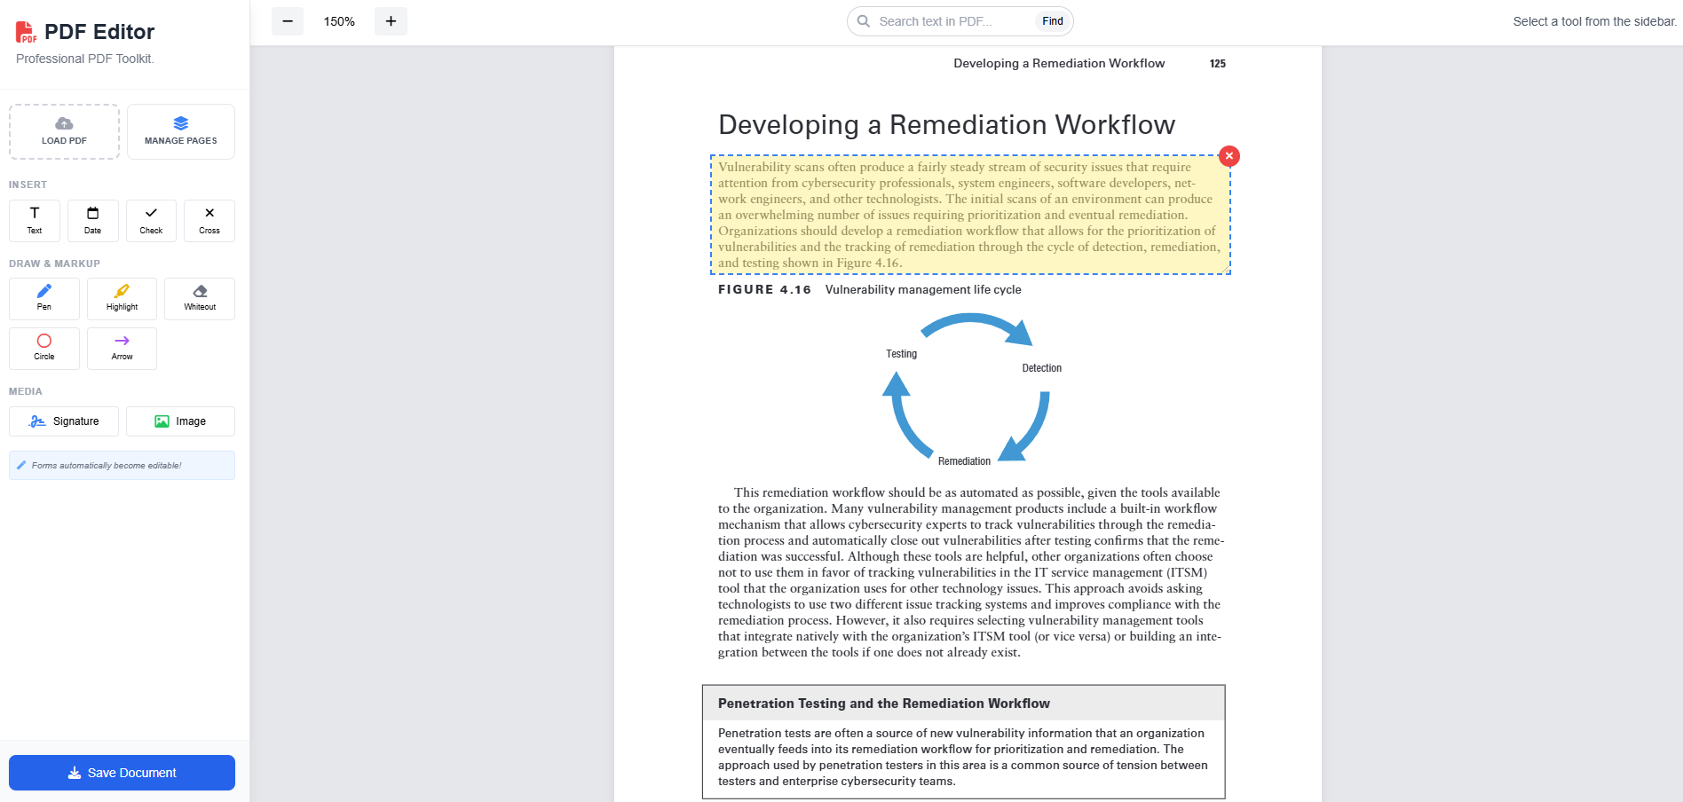Select the Date insert tool
The image size is (1683, 802).
pyautogui.click(x=92, y=220)
